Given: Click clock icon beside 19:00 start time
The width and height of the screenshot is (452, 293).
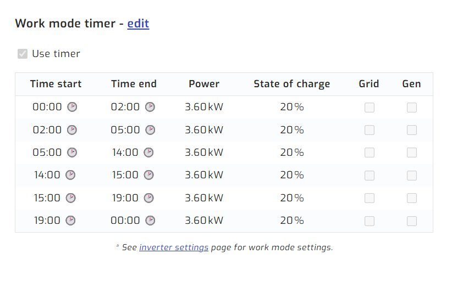Looking at the screenshot, I should pos(70,221).
